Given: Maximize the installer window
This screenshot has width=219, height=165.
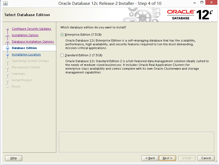Looking at the screenshot, I should pos(202,2).
